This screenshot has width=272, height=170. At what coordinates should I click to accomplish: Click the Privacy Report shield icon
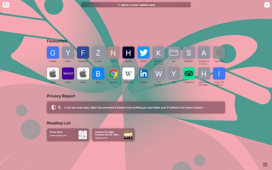[x=54, y=108]
